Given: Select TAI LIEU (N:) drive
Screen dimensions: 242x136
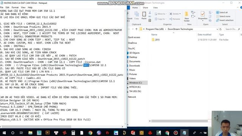Looking at the screenshot, I should coord(135,91).
